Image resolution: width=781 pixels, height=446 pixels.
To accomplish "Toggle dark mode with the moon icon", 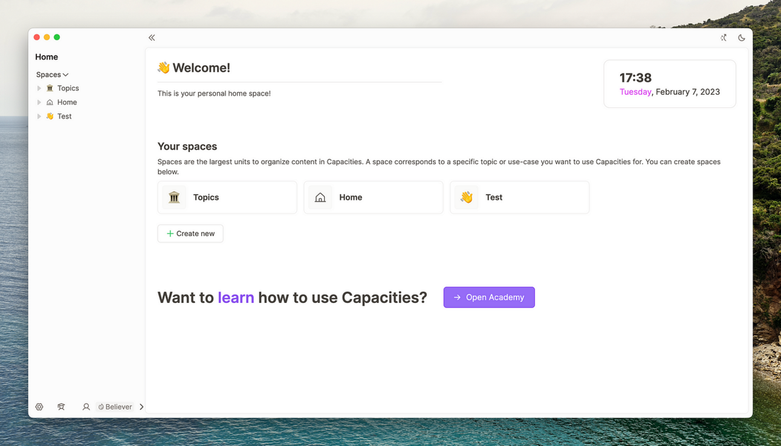I will click(742, 37).
